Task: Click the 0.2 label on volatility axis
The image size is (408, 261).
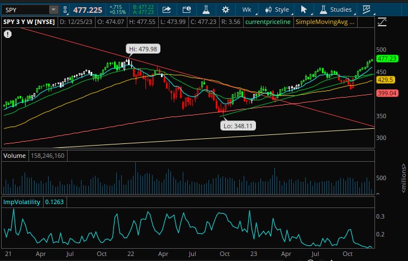Action: coord(381,234)
